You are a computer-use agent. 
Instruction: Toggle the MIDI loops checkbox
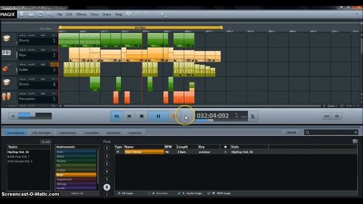209,193
